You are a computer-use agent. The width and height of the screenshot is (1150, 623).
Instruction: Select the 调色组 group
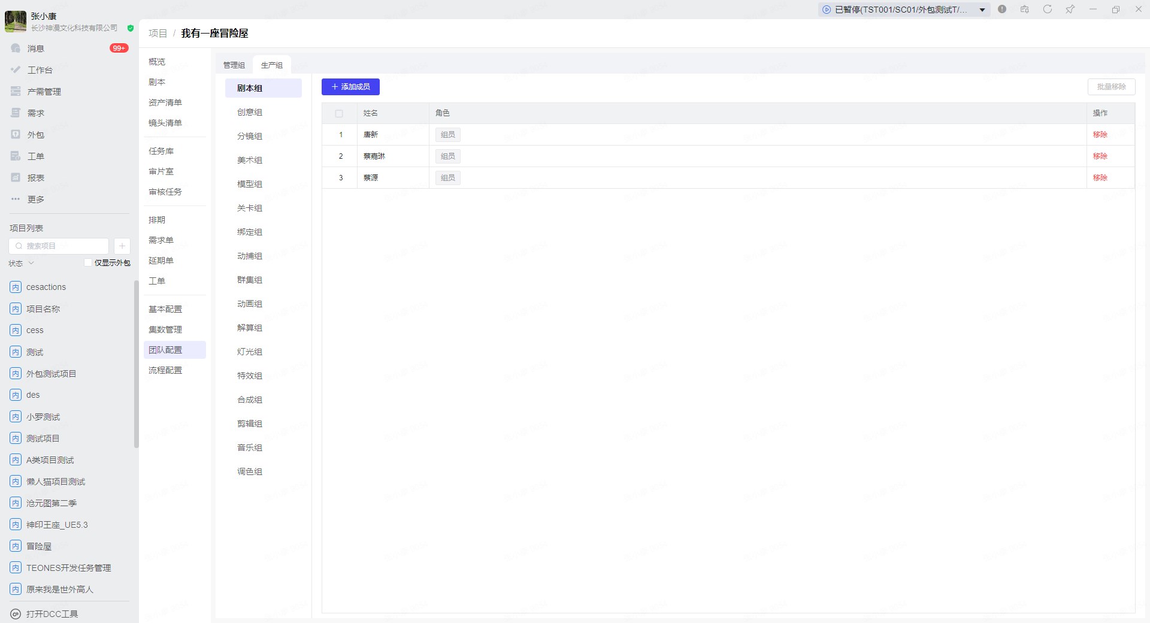(x=264, y=471)
